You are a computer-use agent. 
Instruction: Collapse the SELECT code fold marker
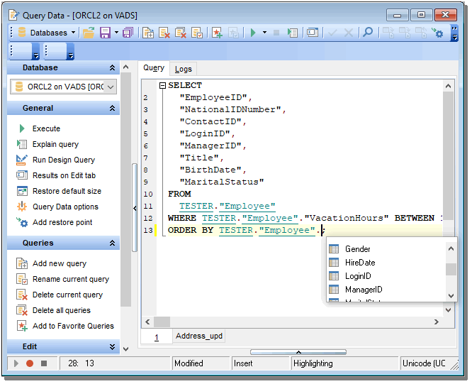click(163, 85)
